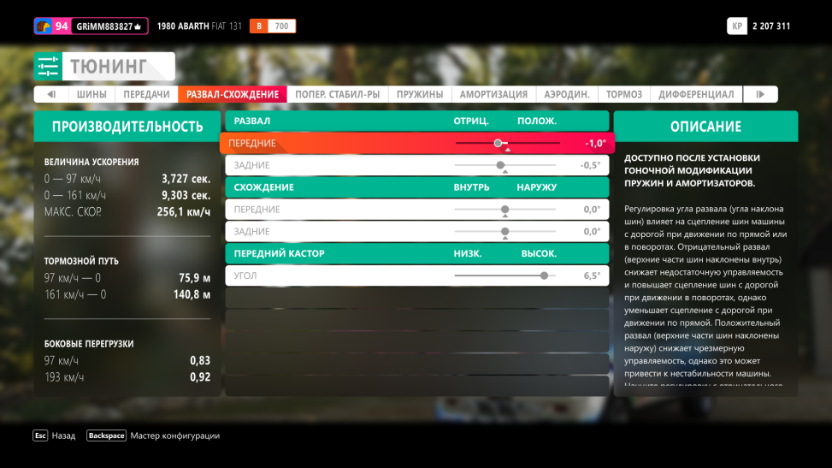Click the right arrow tab scroll icon
832x468 pixels.
[x=760, y=95]
